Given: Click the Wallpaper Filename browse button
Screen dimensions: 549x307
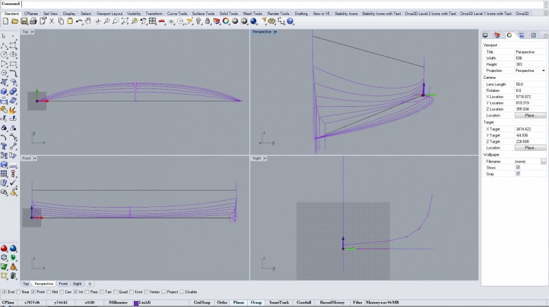Looking at the screenshot, I should click(x=544, y=161).
